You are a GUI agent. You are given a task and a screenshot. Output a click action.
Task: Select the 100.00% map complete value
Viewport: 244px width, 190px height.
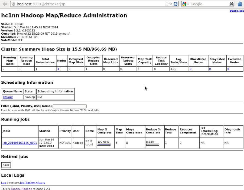pos(103,142)
